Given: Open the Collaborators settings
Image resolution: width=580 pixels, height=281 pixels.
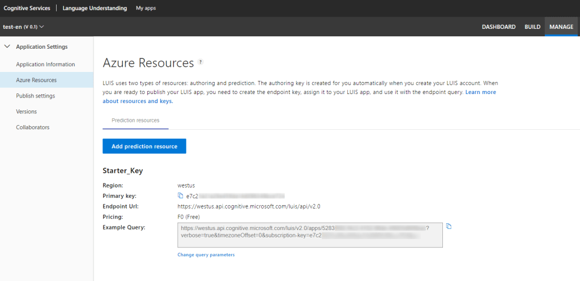Looking at the screenshot, I should pyautogui.click(x=33, y=127).
